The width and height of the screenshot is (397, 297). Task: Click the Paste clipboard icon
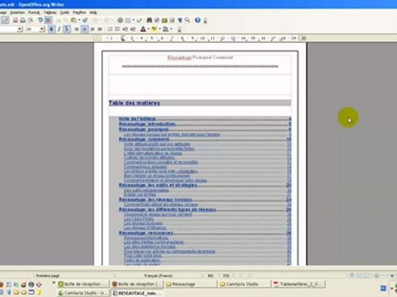[x=74, y=20]
